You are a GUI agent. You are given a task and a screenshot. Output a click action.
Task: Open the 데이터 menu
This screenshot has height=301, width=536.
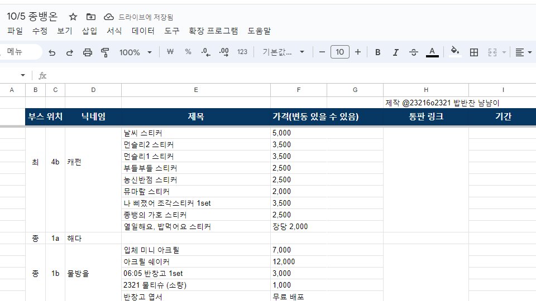click(143, 31)
